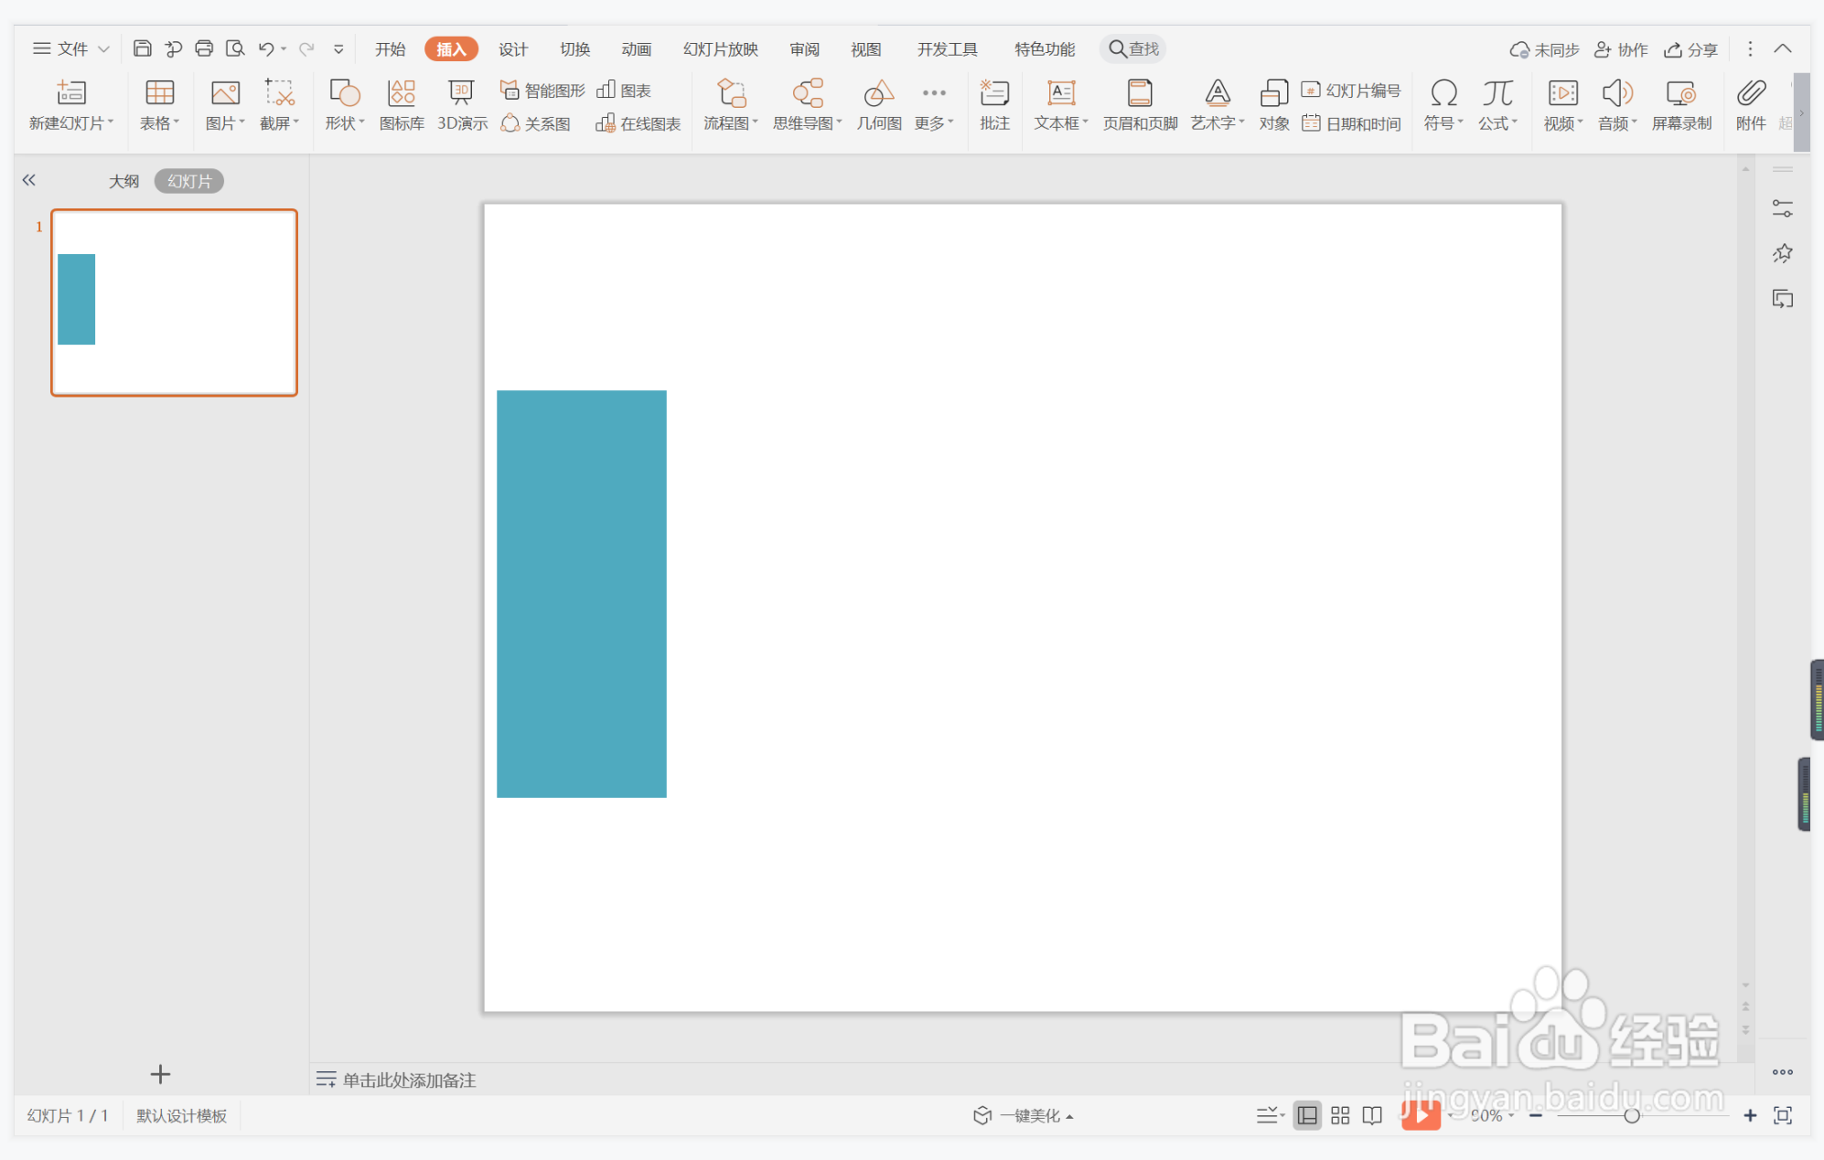Select slide 1 thumbnail
This screenshot has height=1160, width=1824.
point(174,303)
